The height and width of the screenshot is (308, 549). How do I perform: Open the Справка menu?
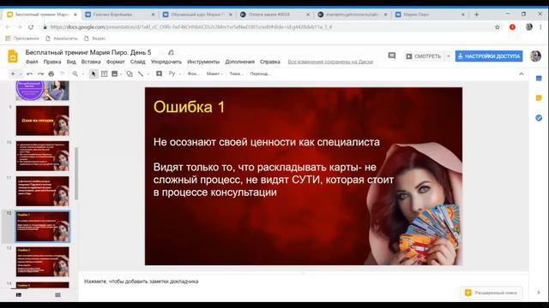[270, 62]
